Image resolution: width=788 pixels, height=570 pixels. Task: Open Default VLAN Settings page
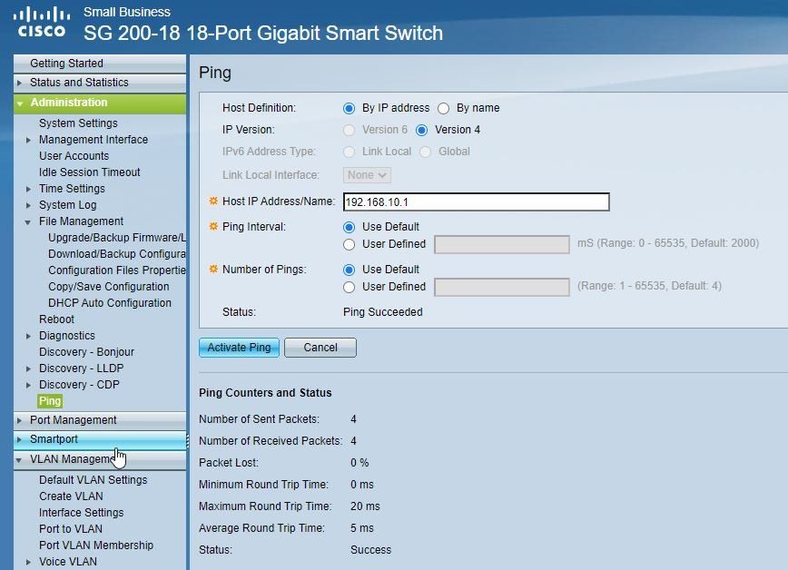pyautogui.click(x=93, y=480)
